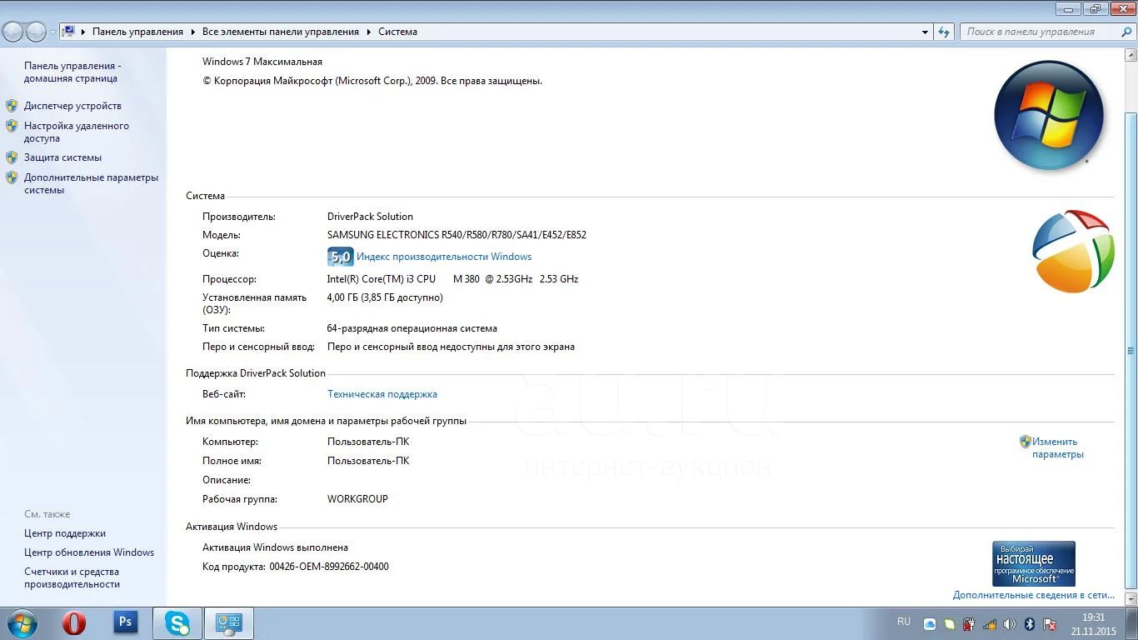This screenshot has width=1138, height=640.
Task: Click the WORKGROUP value
Action: tap(357, 499)
